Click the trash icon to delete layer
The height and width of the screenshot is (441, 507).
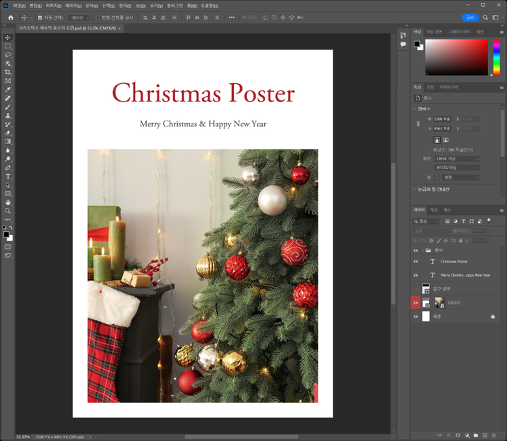[495, 435]
